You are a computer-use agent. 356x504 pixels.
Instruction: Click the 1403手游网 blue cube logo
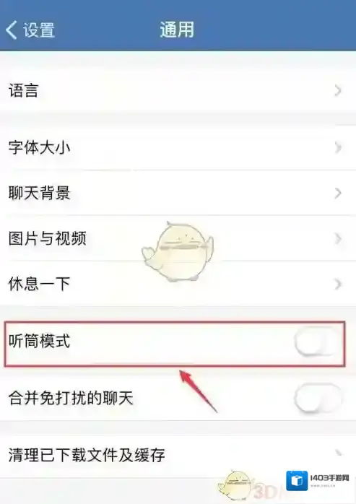(x=297, y=481)
